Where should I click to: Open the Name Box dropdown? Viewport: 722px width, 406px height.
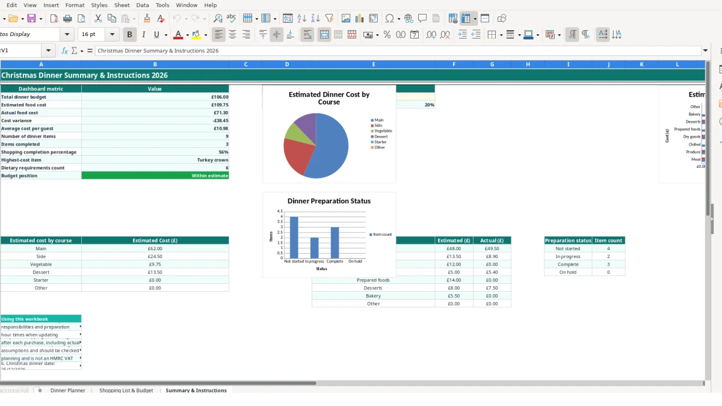coord(49,51)
